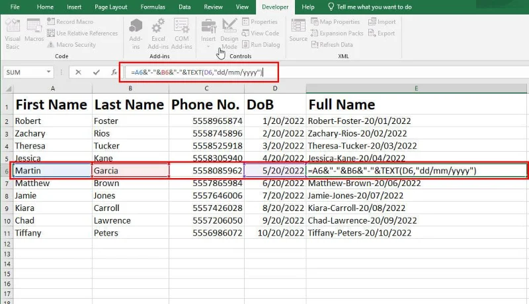Toggle Design Mode in Controls
The height and width of the screenshot is (304, 529).
click(229, 33)
